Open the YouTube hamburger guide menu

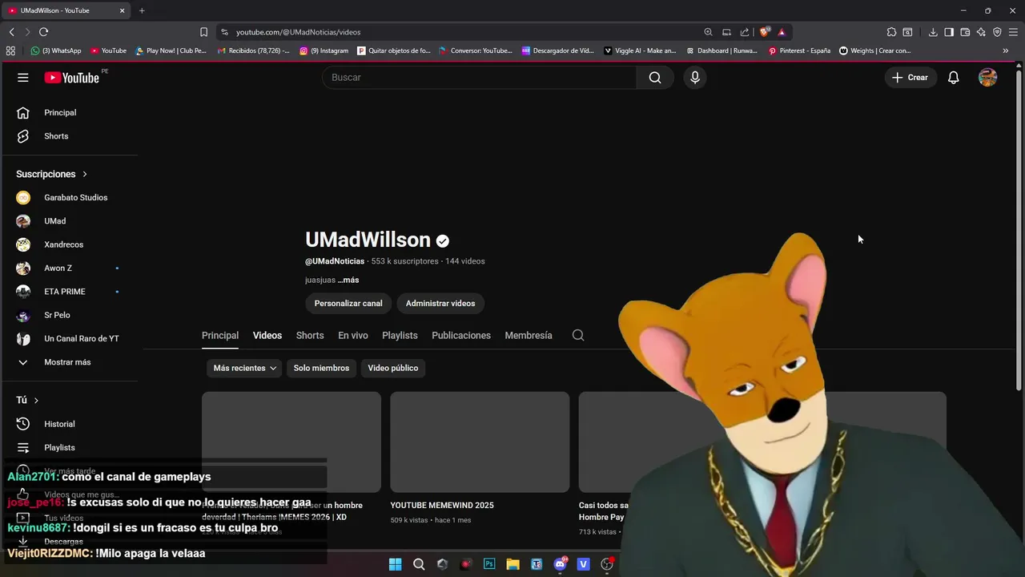(23, 78)
